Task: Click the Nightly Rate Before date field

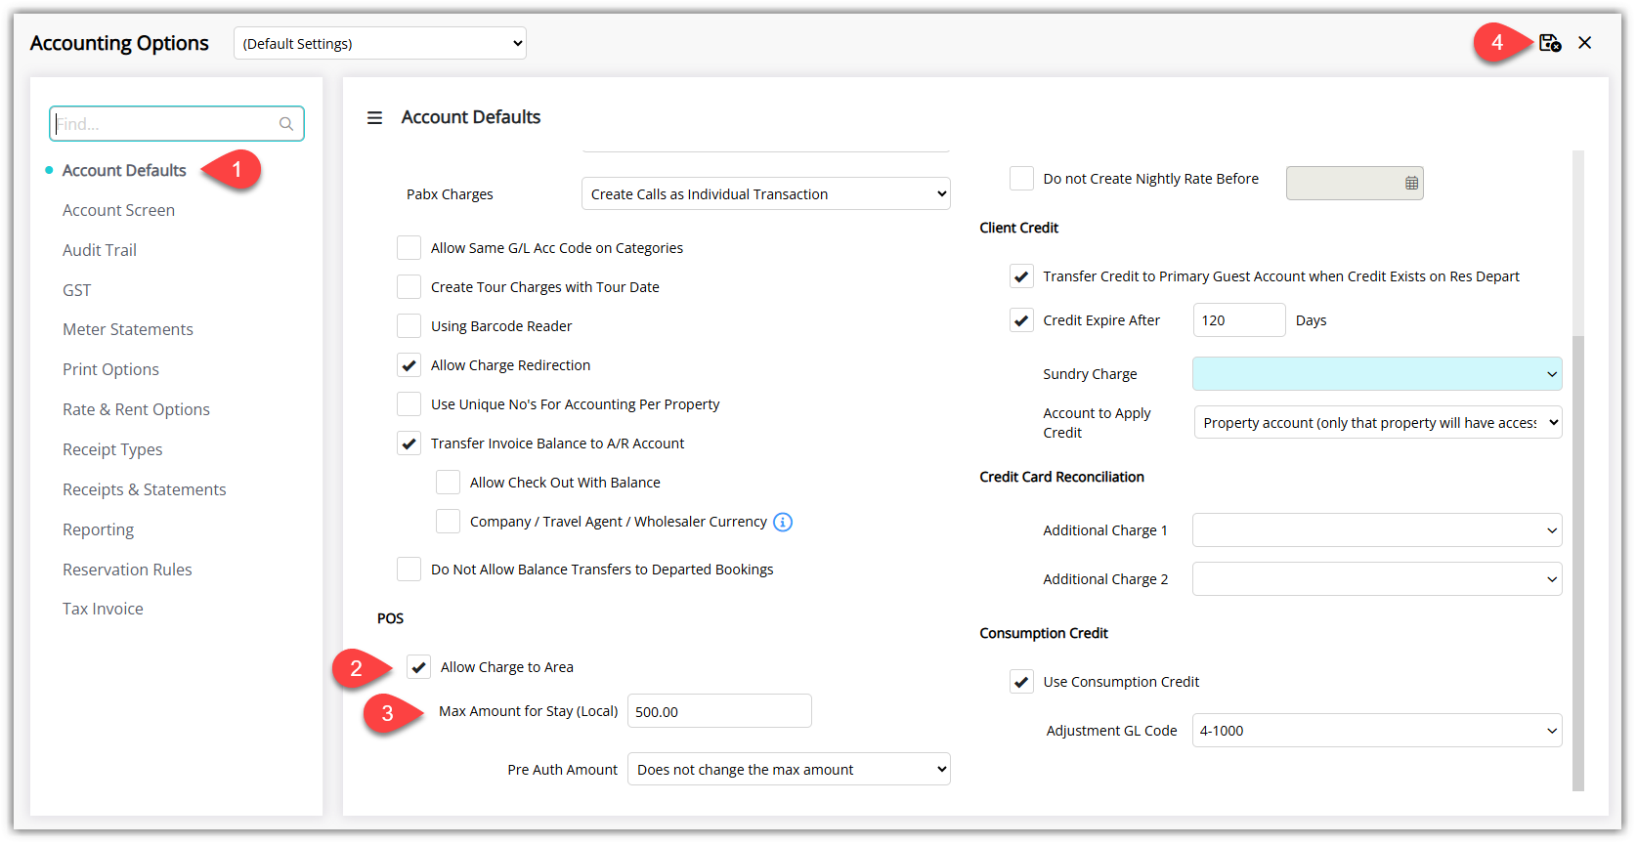Action: (x=1355, y=183)
